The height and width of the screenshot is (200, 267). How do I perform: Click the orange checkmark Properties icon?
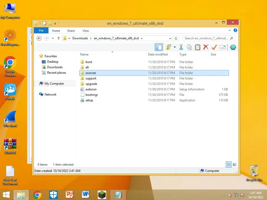click(x=214, y=47)
